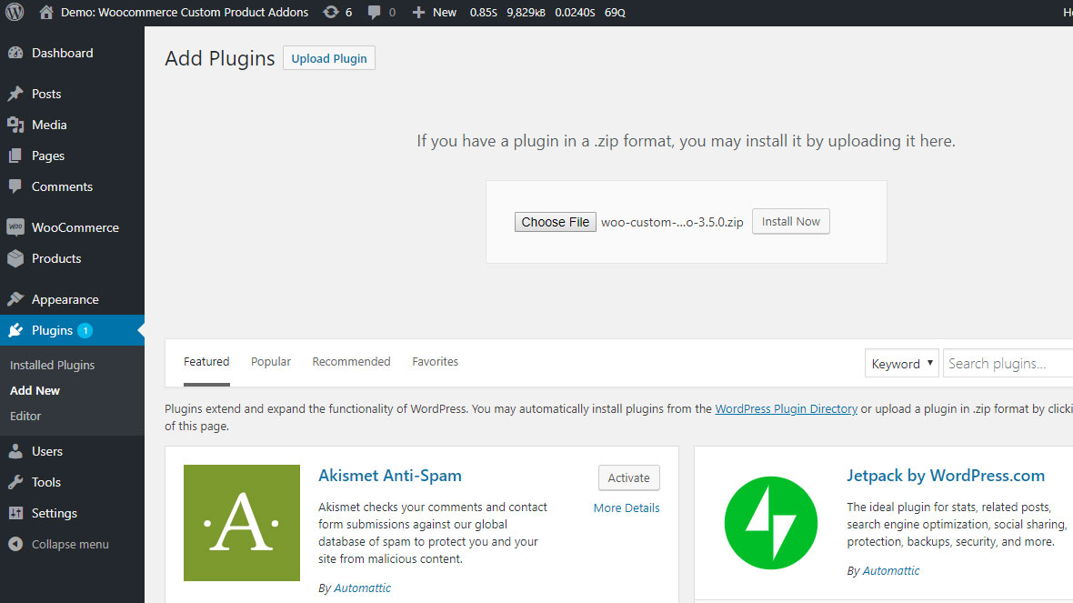Click the New label in admin bar
The height and width of the screenshot is (603, 1073).
point(444,13)
